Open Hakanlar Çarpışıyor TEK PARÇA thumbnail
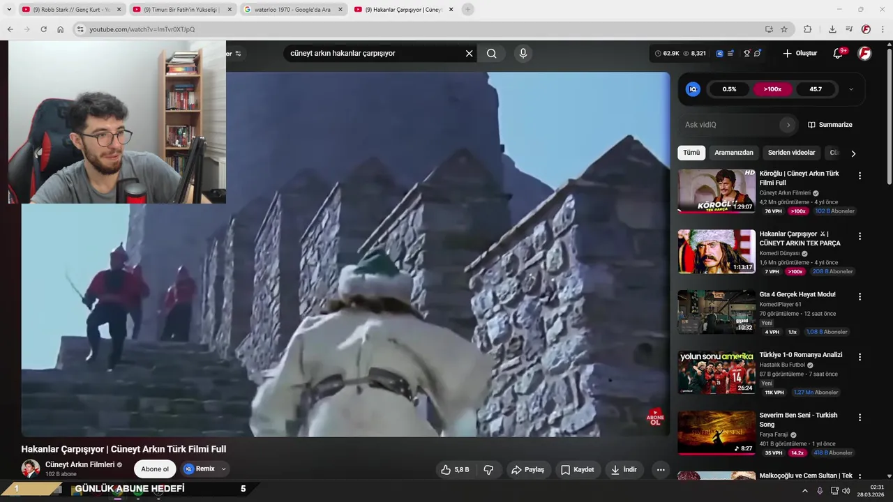The width and height of the screenshot is (893, 502). [x=716, y=252]
